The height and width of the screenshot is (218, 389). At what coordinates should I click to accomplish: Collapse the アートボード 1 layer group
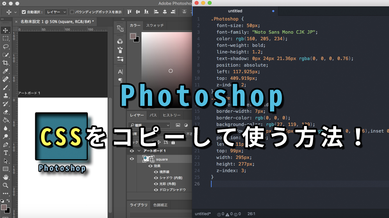(x=139, y=151)
